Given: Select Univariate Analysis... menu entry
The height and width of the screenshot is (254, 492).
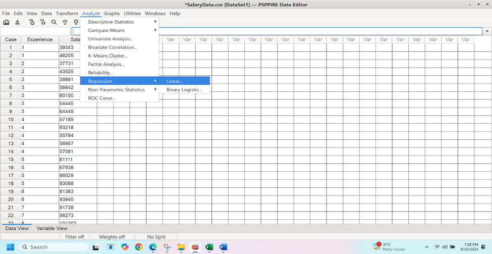Looking at the screenshot, I should point(120,39).
